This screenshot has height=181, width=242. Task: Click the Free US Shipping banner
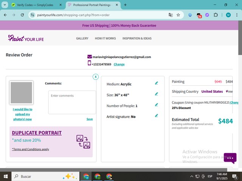(x=119, y=25)
